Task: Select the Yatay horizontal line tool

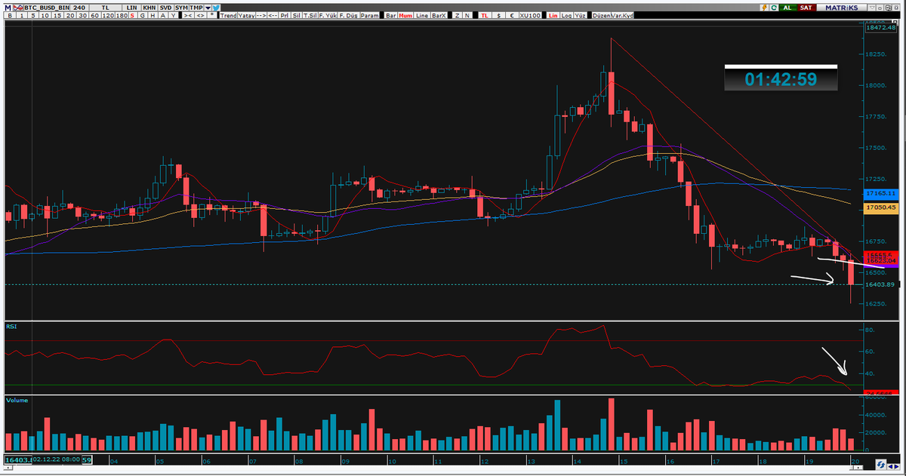Action: tap(246, 16)
